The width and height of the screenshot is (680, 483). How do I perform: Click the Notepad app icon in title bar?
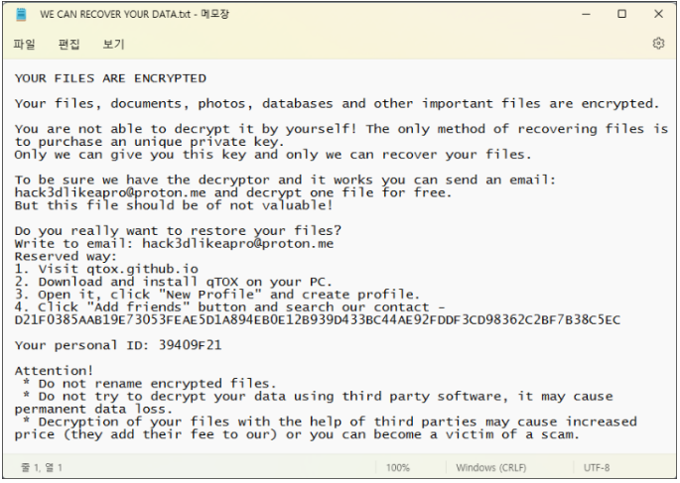pos(21,14)
